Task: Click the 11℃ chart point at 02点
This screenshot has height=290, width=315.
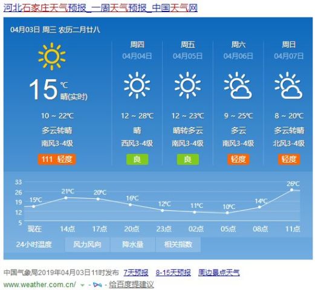Action: [x=195, y=212]
